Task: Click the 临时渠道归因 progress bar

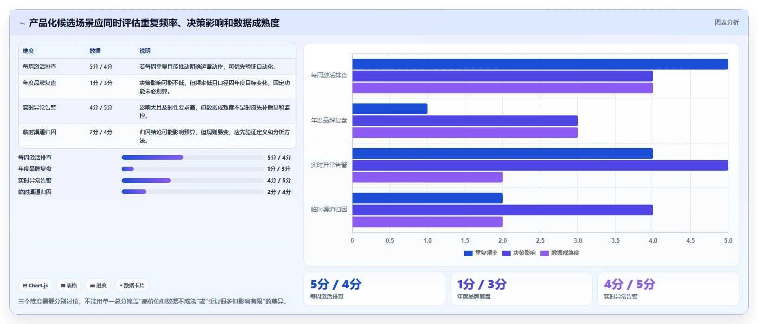Action: (192, 192)
